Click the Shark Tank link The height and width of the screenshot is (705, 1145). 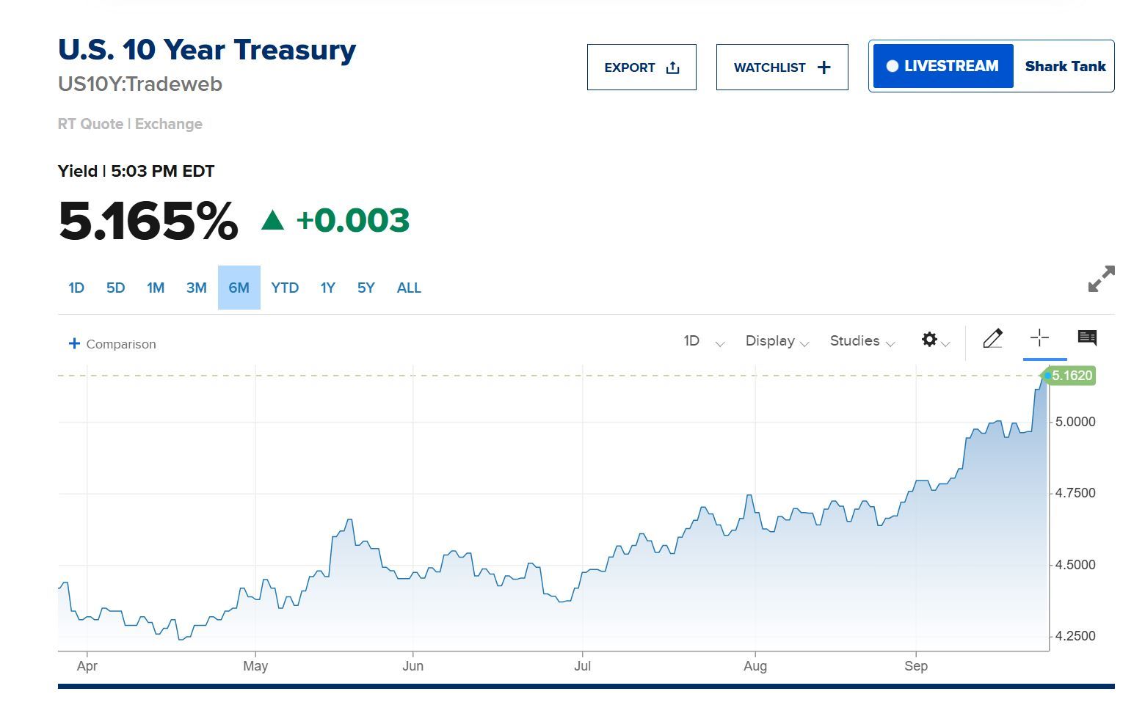click(1065, 66)
